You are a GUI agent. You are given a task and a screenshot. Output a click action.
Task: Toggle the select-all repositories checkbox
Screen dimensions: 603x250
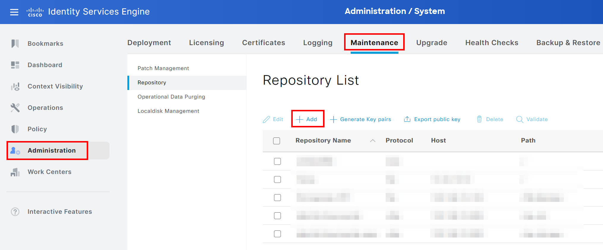(x=276, y=141)
